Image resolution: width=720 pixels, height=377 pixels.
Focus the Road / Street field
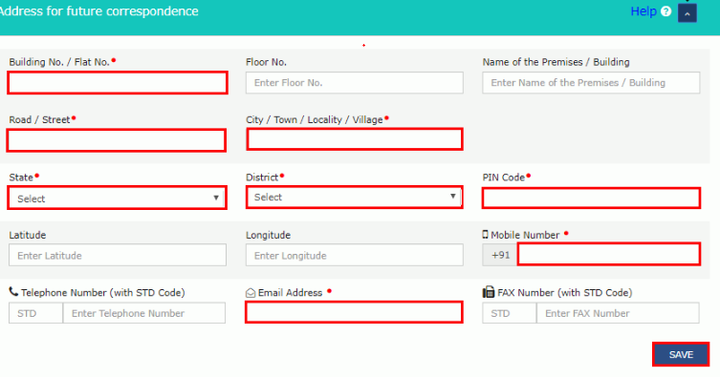pos(117,140)
